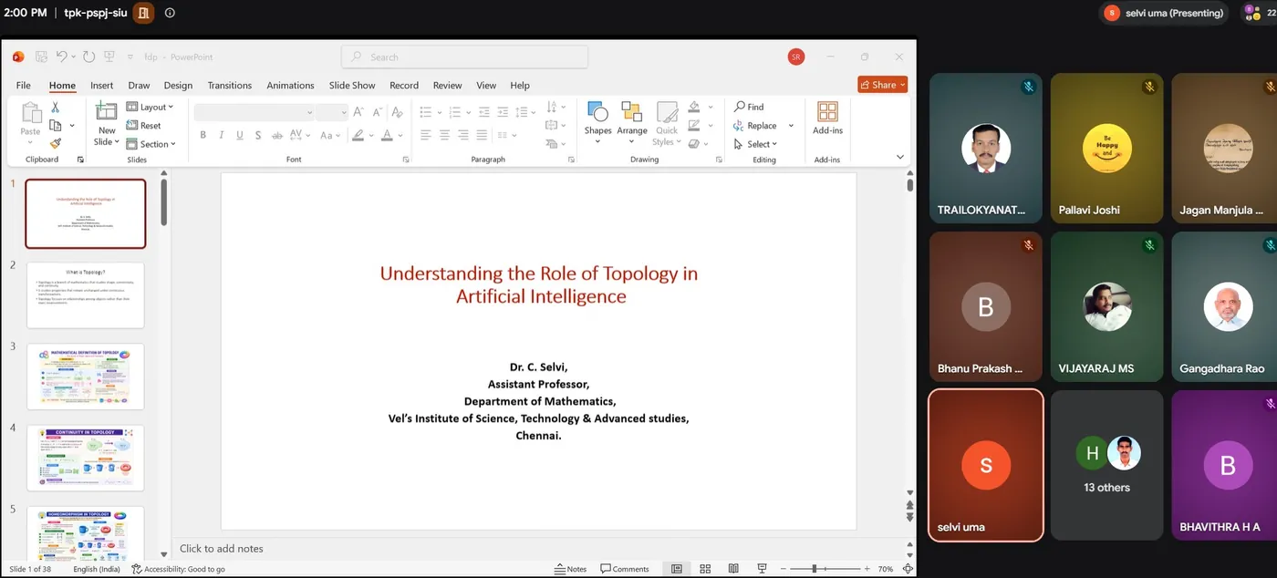Screen dimensions: 1277x578
Task: Expand the Section dropdown
Action: (x=151, y=144)
